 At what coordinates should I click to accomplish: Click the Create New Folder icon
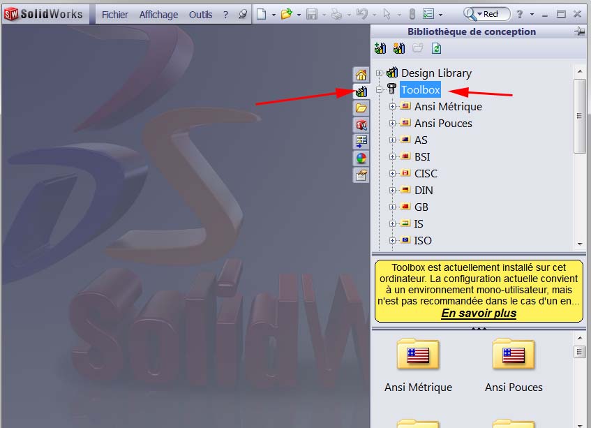(418, 48)
